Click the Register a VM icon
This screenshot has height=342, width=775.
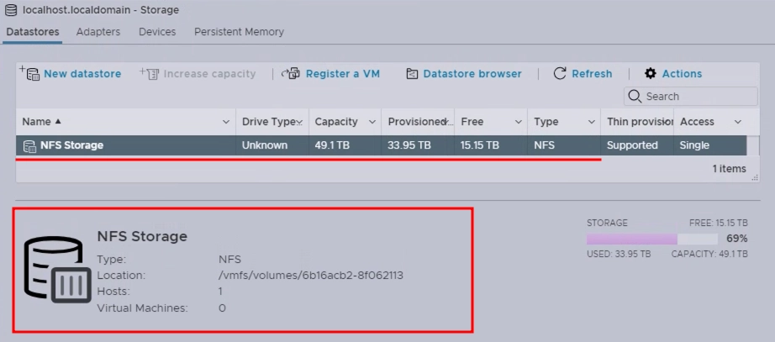[x=292, y=74]
